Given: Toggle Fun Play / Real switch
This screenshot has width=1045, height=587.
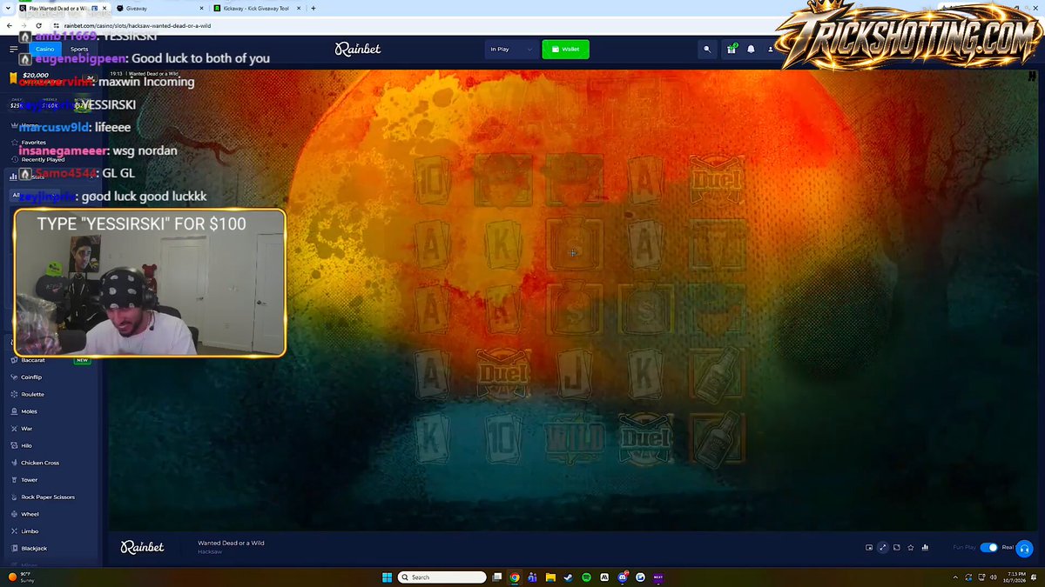Looking at the screenshot, I should click(989, 548).
